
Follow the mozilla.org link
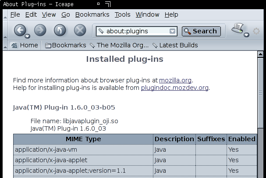(175, 80)
